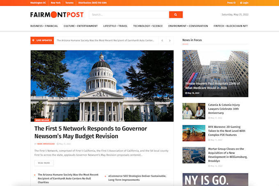Open Culture • Entertainment menu
Screen dimensions: 279x186
(x=80, y=26)
